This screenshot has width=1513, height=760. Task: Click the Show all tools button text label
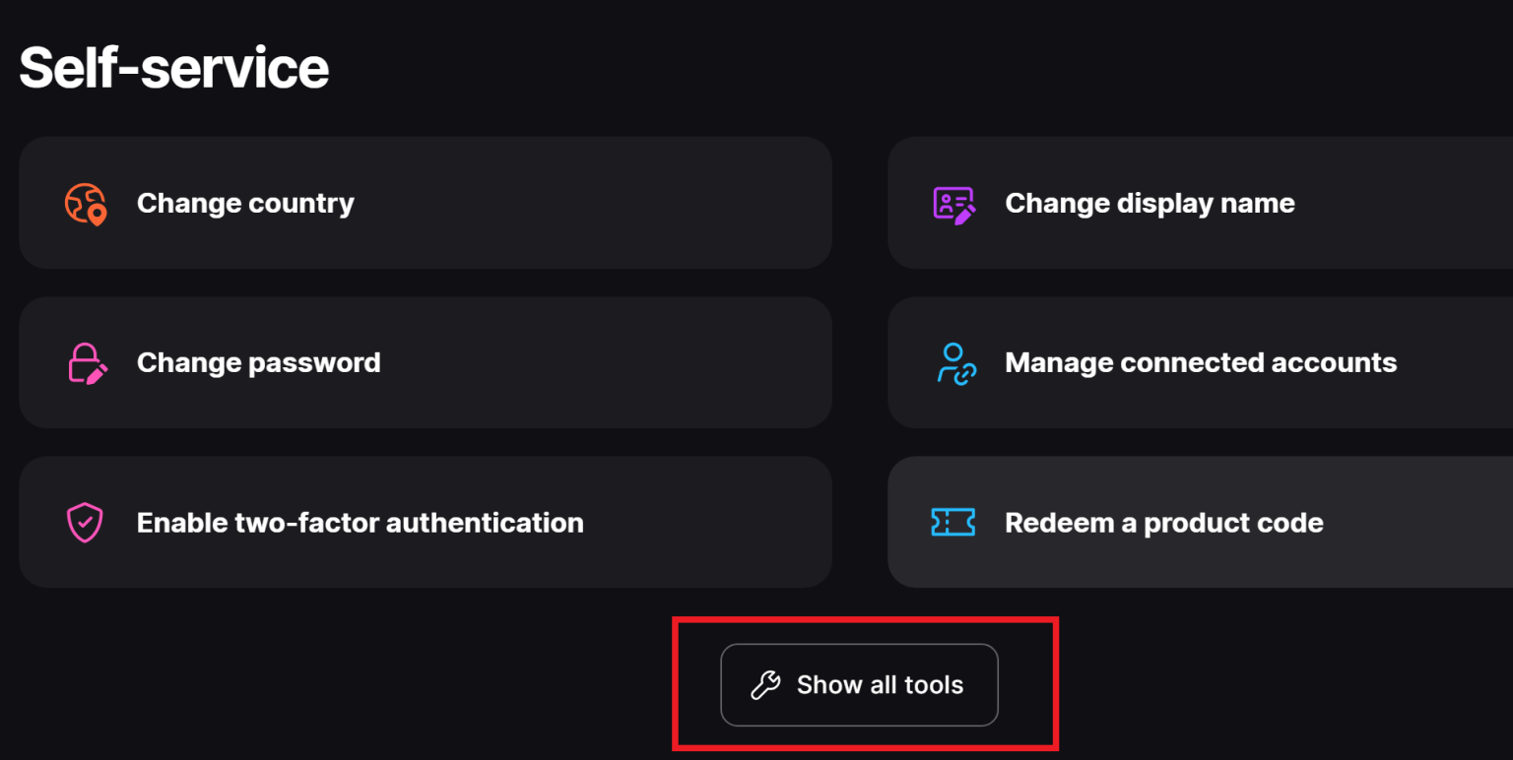(880, 684)
